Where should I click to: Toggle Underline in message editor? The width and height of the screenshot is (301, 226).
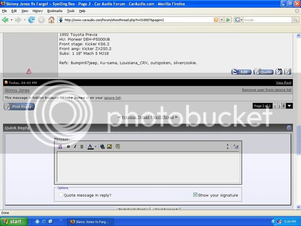(82, 147)
